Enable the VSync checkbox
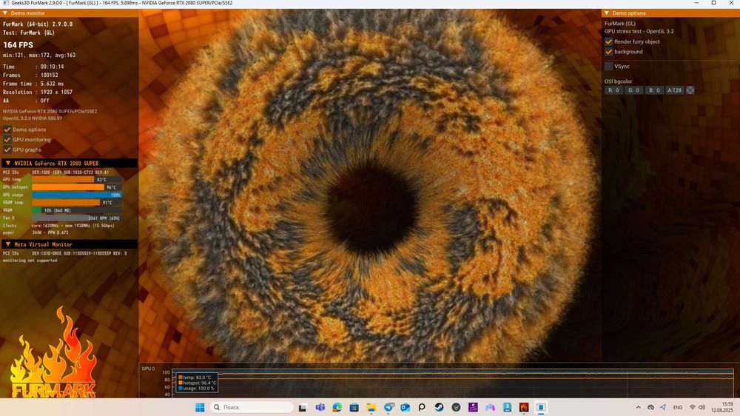Image resolution: width=740 pixels, height=416 pixels. click(x=609, y=66)
